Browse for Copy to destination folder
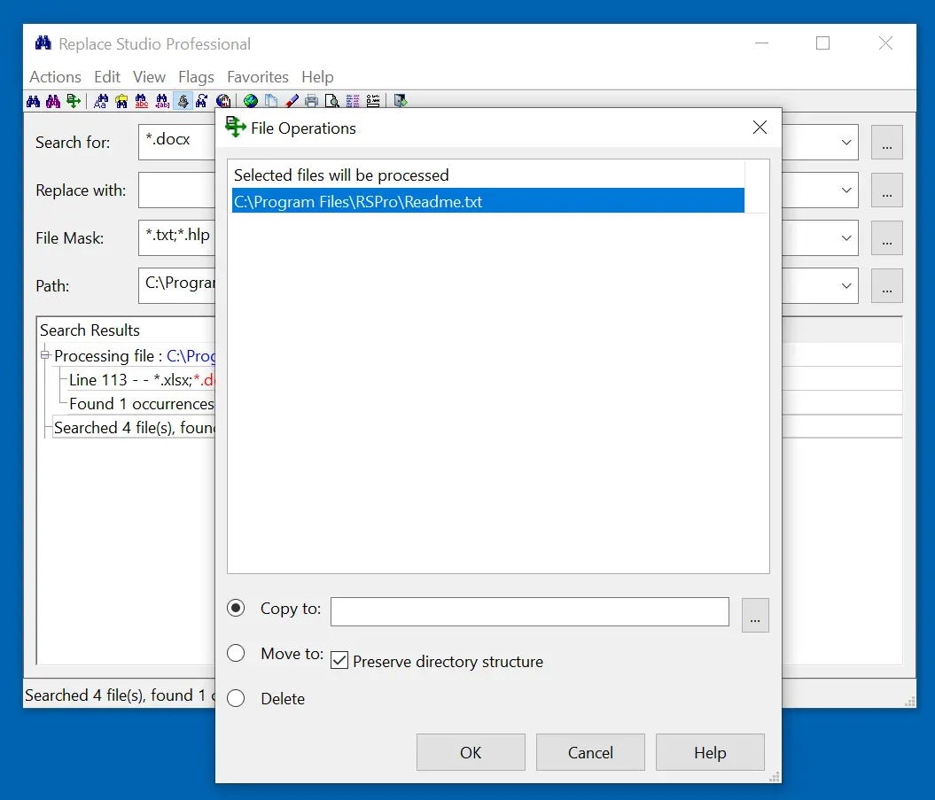The image size is (935, 800). point(755,615)
